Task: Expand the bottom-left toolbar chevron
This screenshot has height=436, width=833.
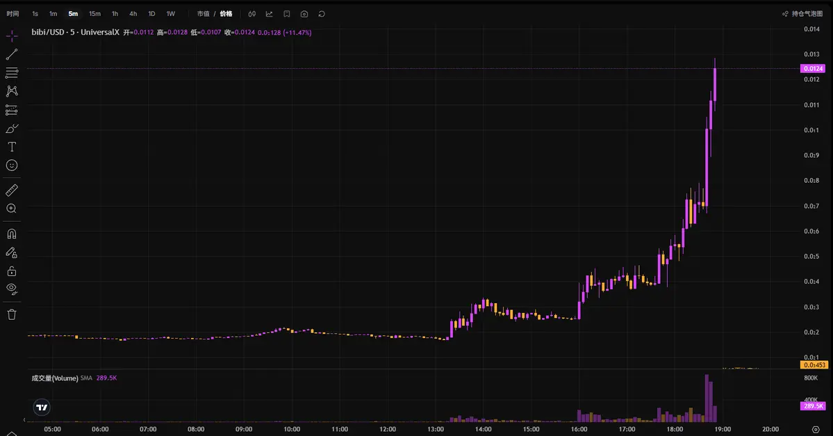Action: click(12, 434)
